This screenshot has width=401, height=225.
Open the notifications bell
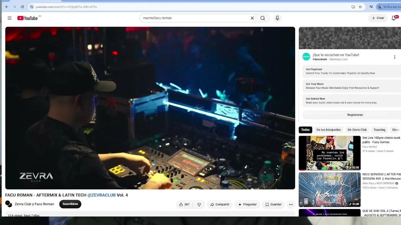point(394,18)
